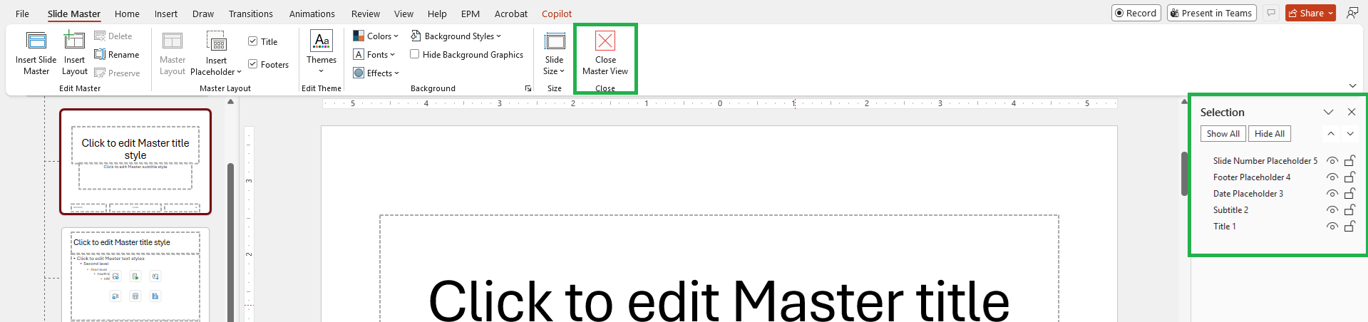
Task: Open the Animations tab
Action: pos(312,14)
